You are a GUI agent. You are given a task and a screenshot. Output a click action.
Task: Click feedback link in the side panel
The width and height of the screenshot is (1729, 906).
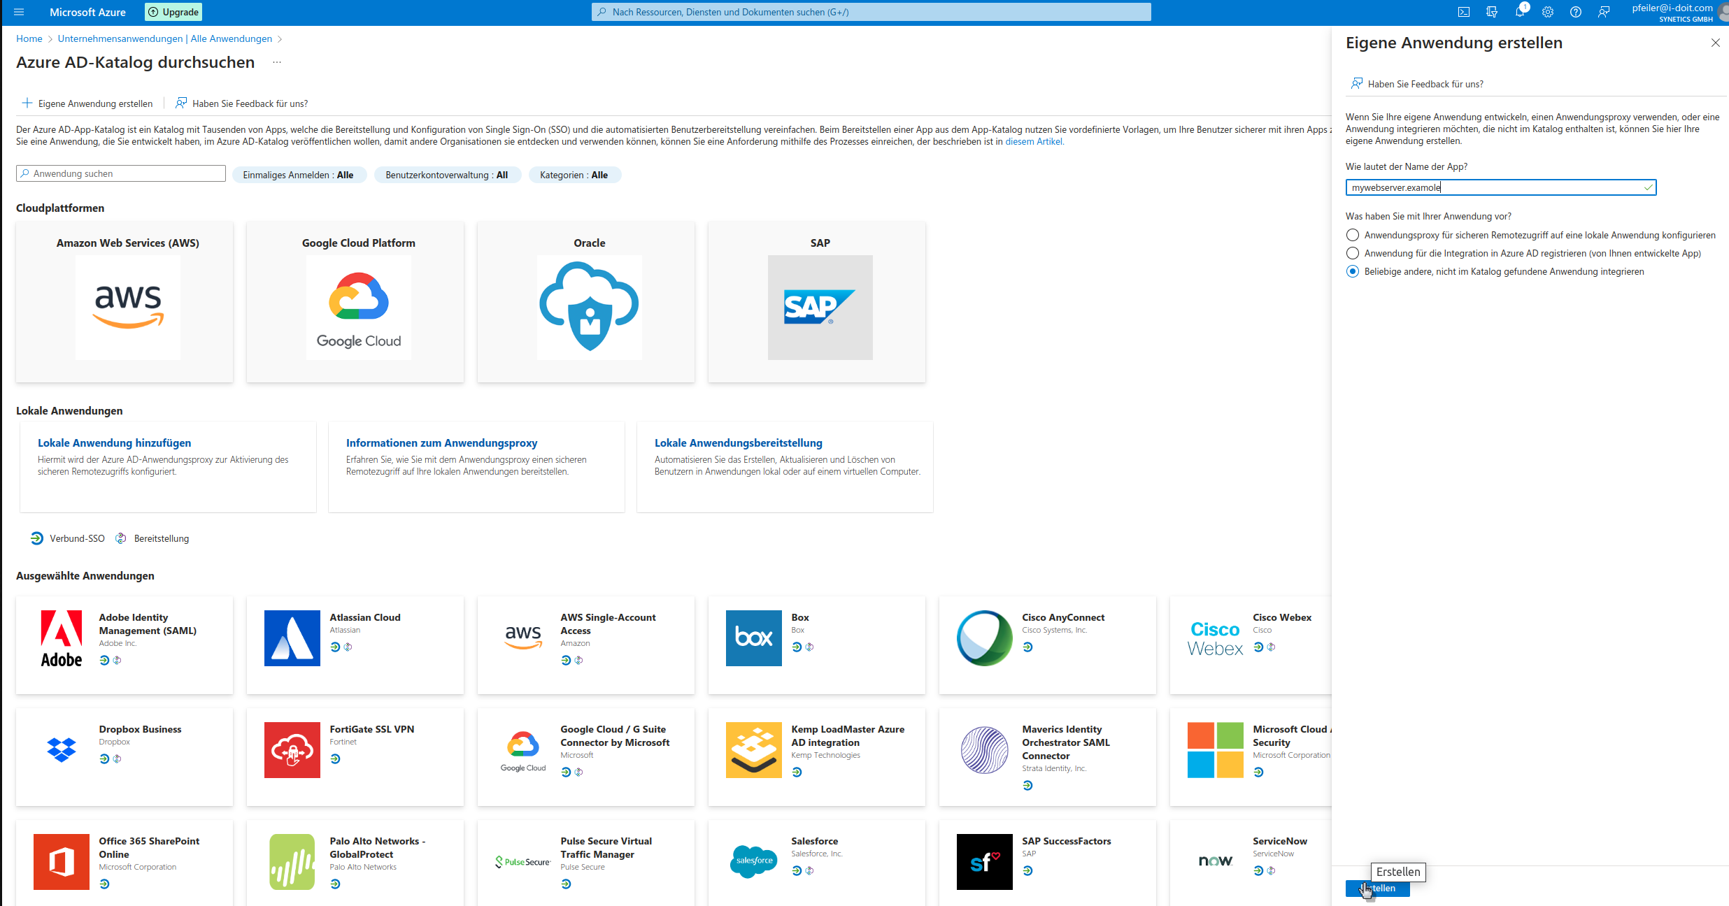click(1417, 84)
